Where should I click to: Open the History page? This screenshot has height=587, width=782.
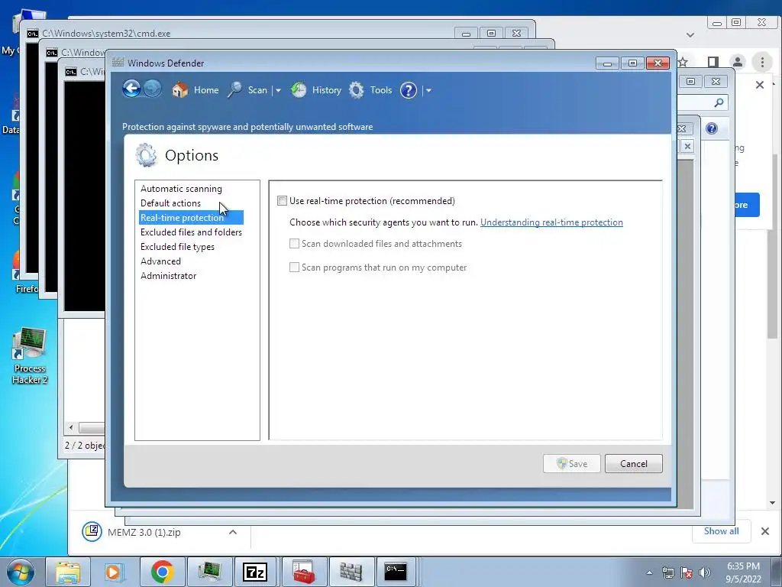click(x=315, y=90)
